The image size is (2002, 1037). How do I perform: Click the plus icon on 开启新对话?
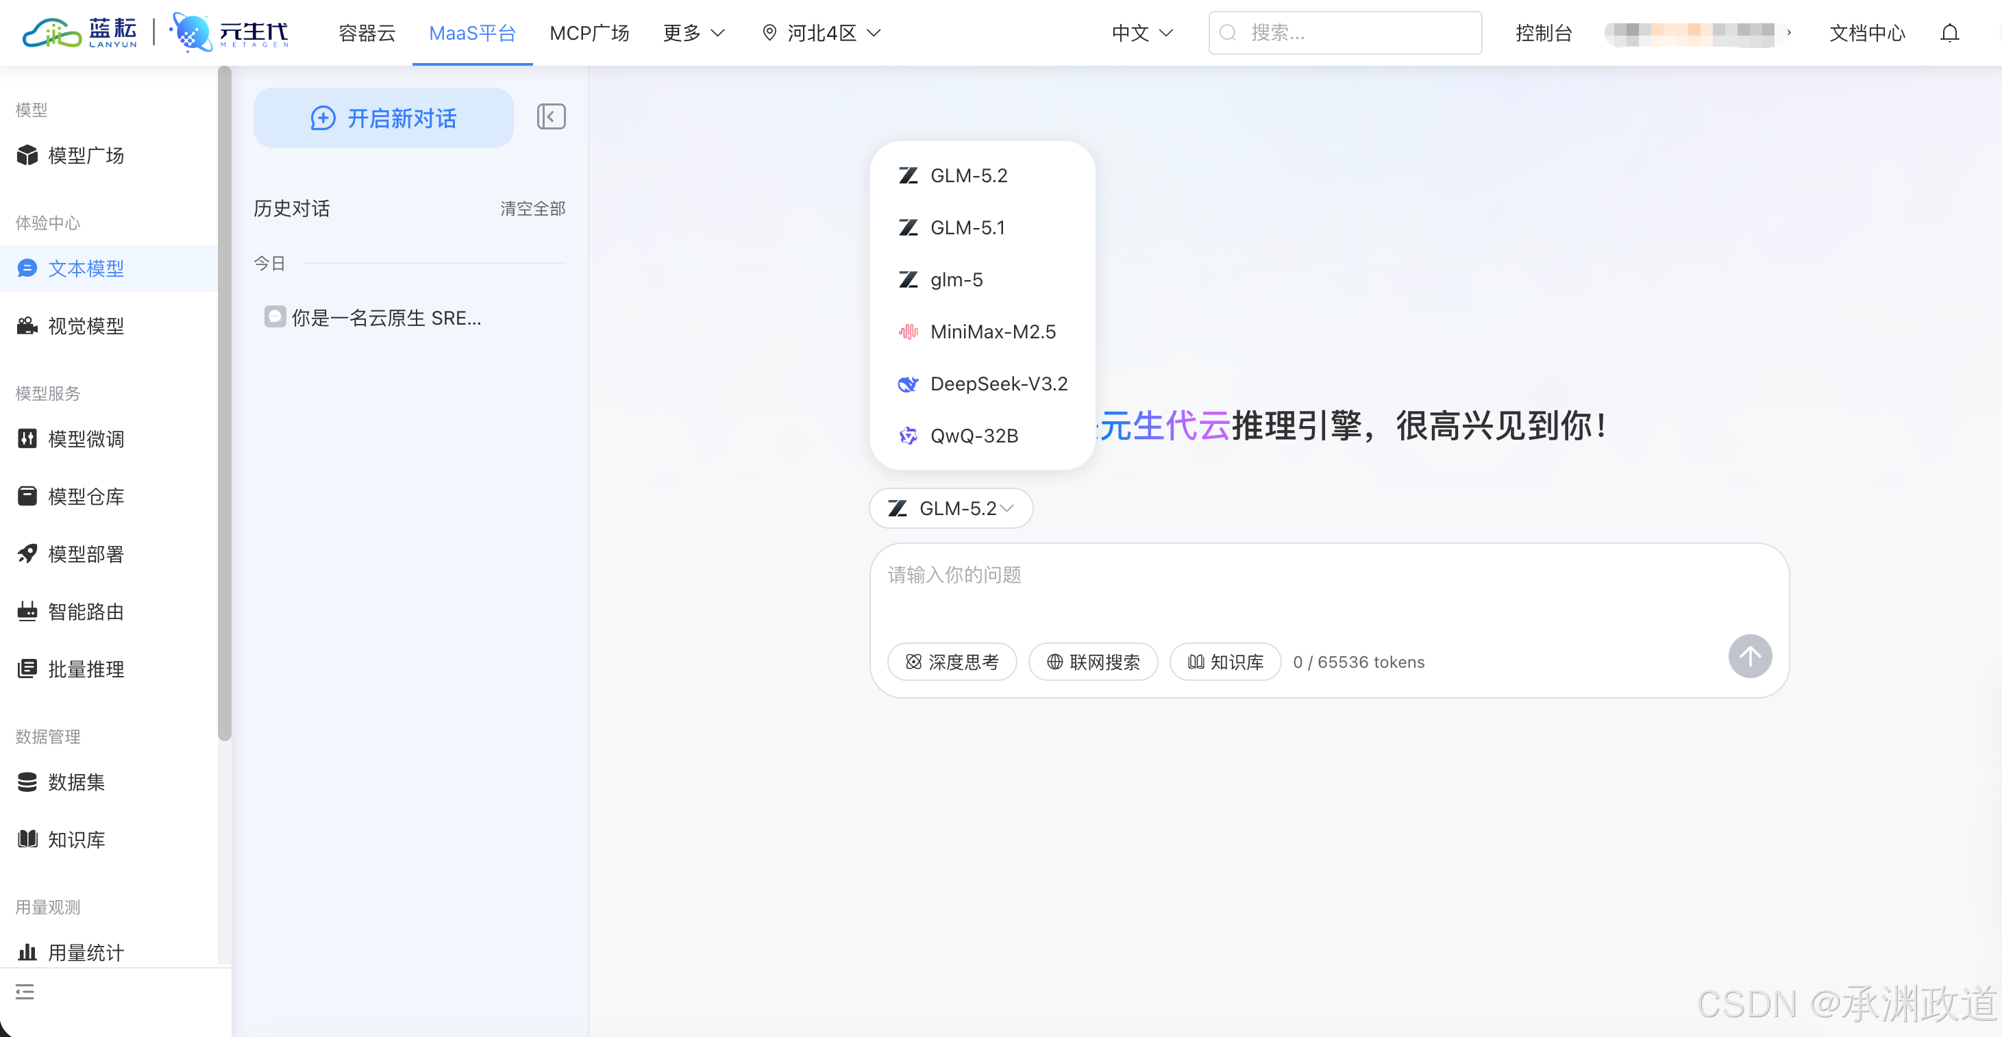click(323, 118)
